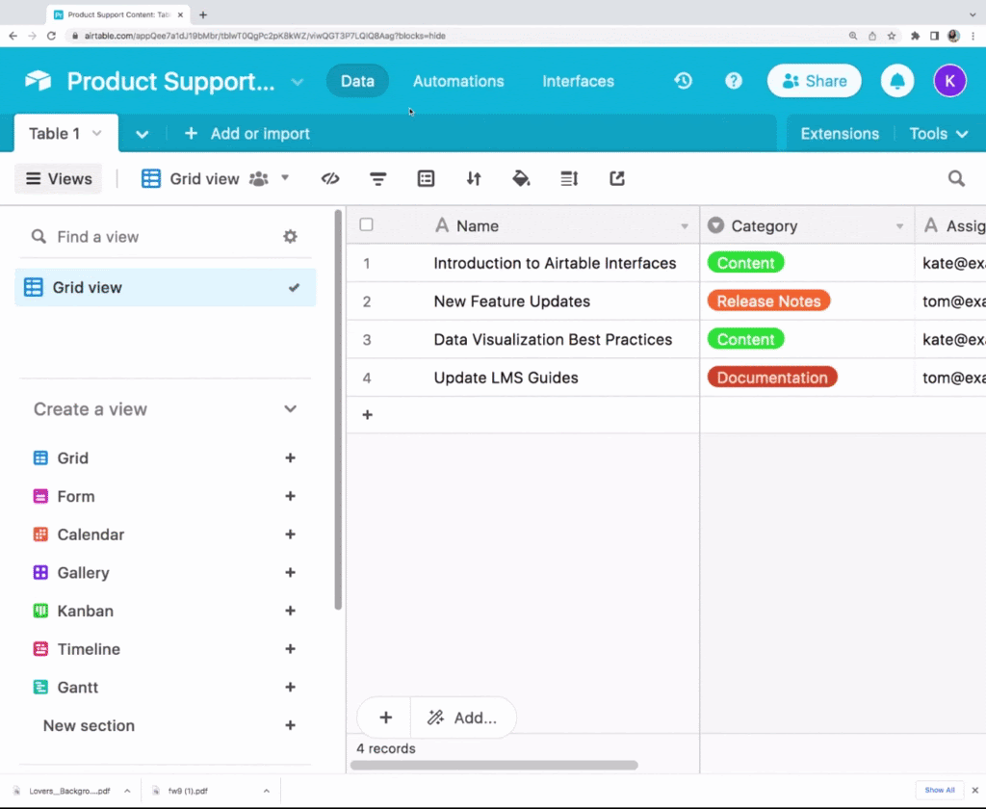
Task: Open Name field dropdown arrow
Action: pyautogui.click(x=685, y=226)
